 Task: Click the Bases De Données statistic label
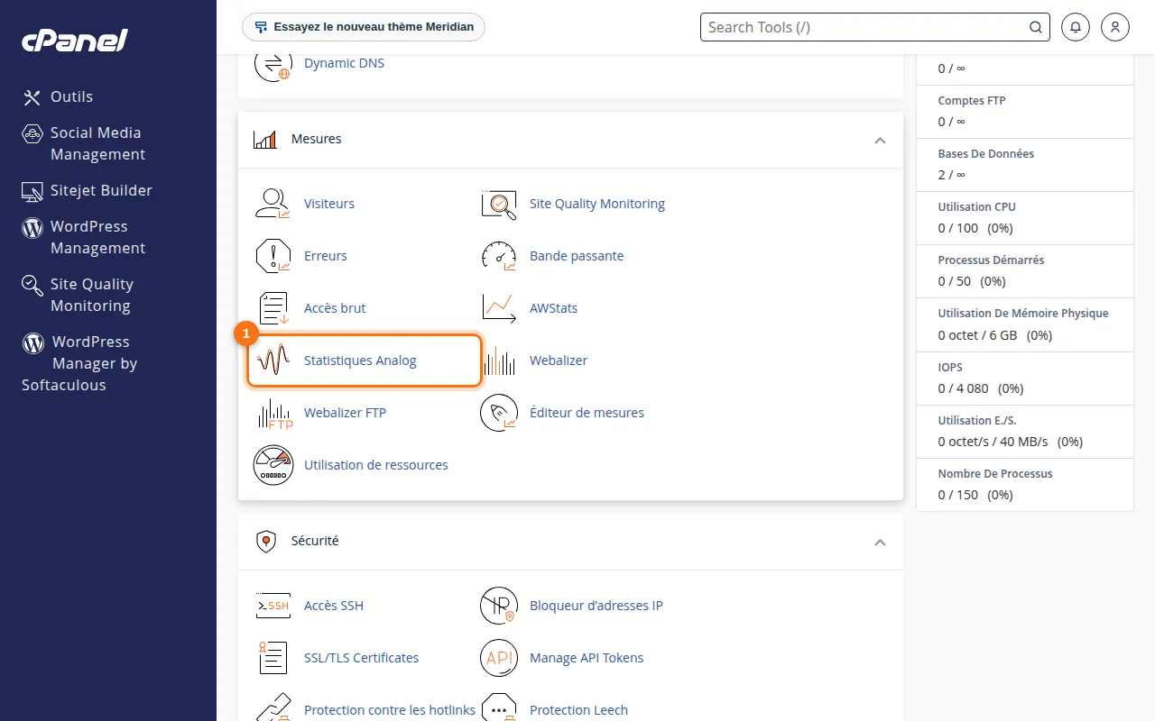pos(986,154)
